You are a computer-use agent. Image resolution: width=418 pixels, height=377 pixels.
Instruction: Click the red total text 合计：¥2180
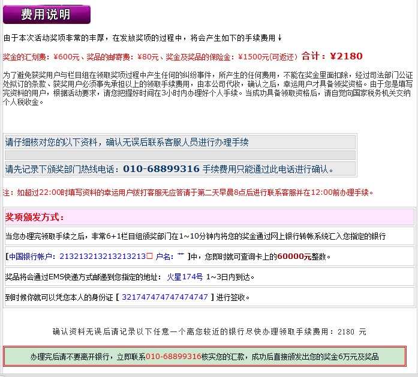pos(332,56)
